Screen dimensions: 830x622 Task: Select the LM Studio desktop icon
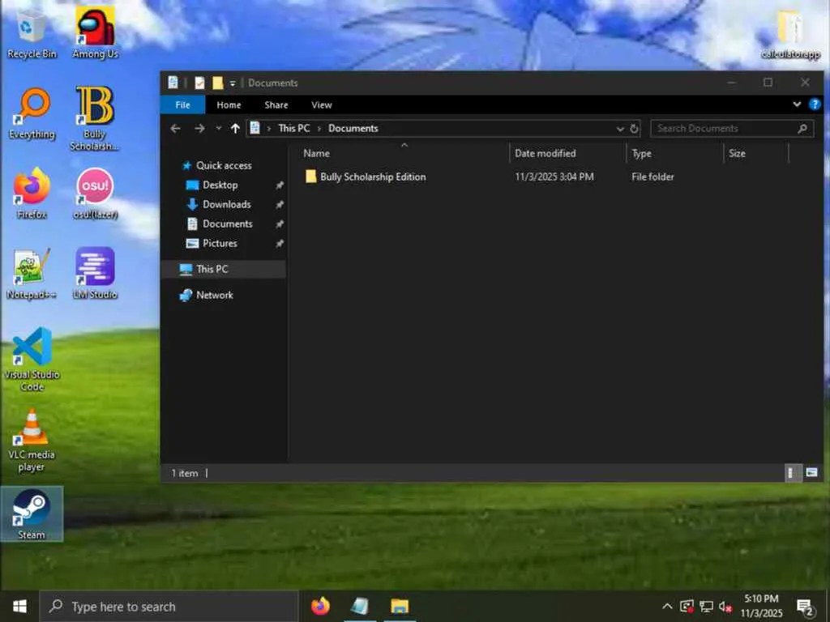(x=95, y=274)
